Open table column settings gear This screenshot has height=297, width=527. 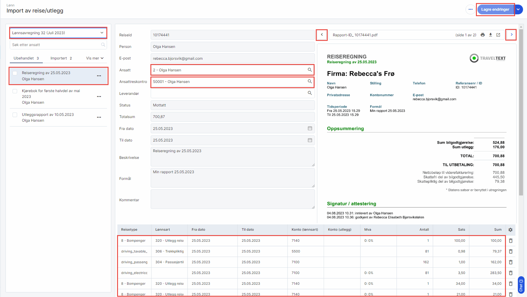[510, 230]
